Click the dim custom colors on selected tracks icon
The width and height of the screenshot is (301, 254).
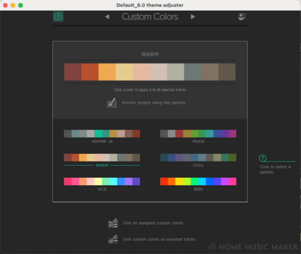113,239
